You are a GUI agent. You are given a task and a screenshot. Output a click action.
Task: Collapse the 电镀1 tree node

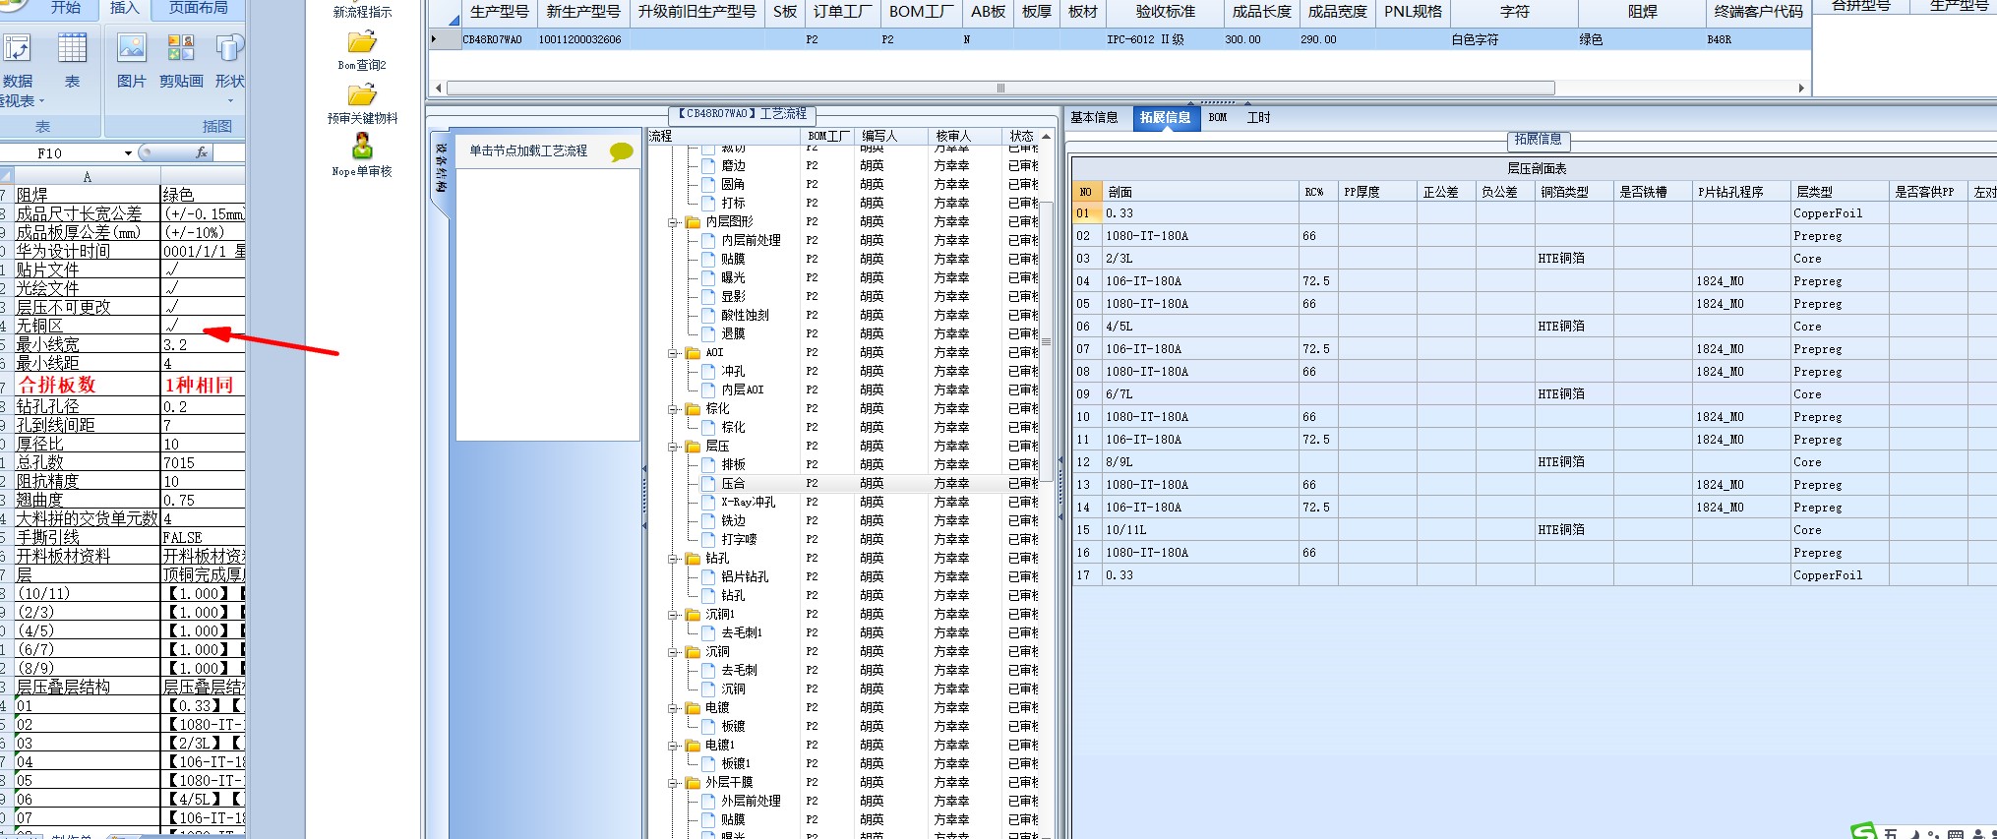pyautogui.click(x=673, y=747)
